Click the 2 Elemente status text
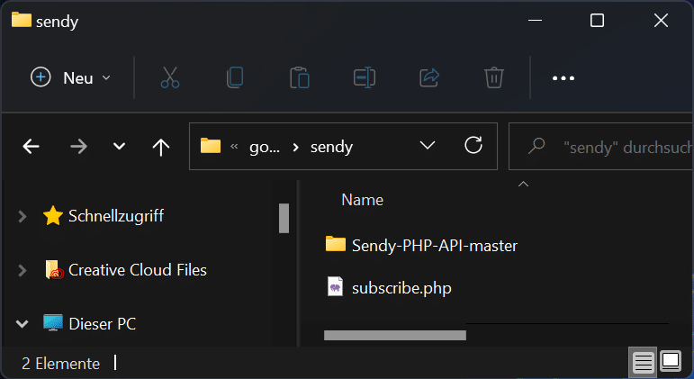Image resolution: width=694 pixels, height=379 pixels. click(x=60, y=363)
